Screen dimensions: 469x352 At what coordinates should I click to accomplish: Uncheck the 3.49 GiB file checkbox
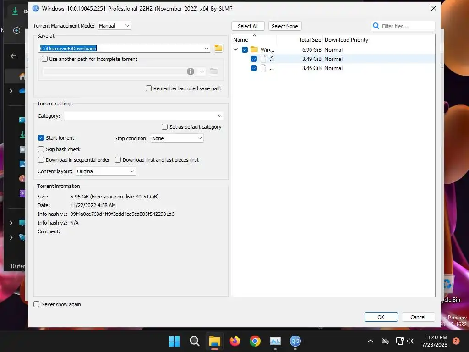254,59
